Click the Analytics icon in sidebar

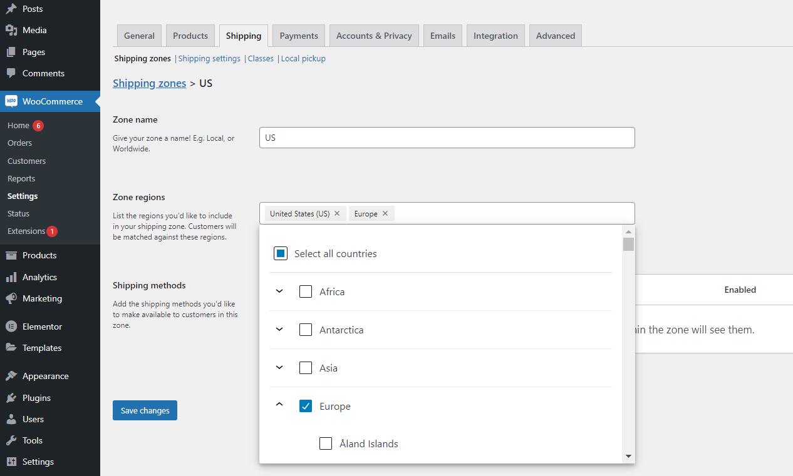[13, 277]
